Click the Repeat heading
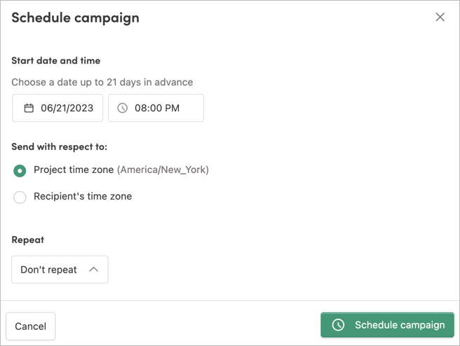460x346 pixels. (x=28, y=240)
